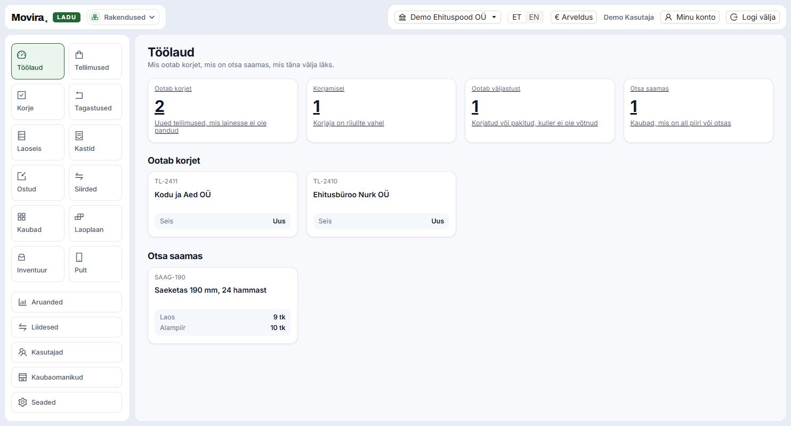Click the Demo Kasutaja user name
791x426 pixels.
(628, 17)
